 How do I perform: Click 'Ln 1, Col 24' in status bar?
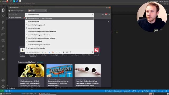coord(113,91)
